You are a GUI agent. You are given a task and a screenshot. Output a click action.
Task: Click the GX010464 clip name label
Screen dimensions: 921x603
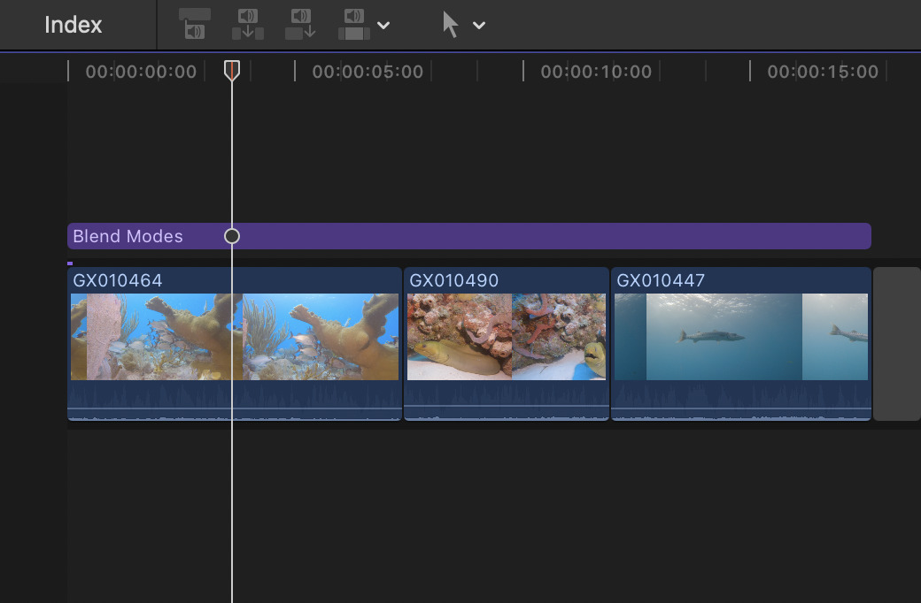pos(118,280)
